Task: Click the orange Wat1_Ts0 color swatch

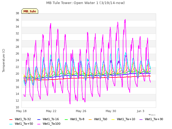Action: click(x=90, y=119)
